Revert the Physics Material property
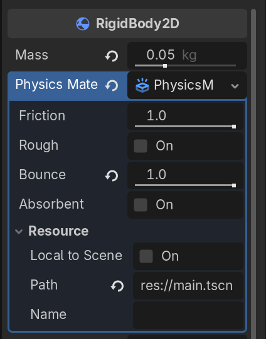The height and width of the screenshot is (339, 266). click(112, 85)
